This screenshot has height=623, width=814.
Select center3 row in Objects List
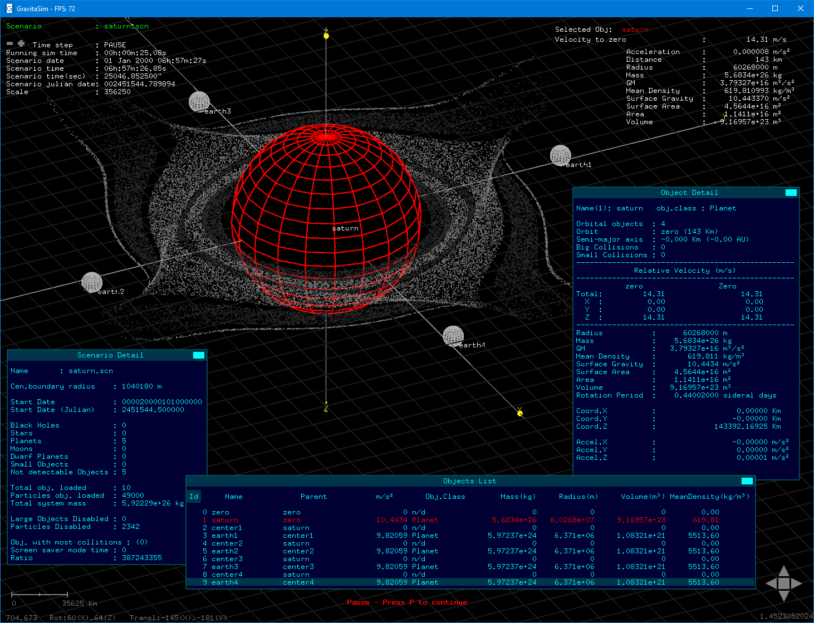[470, 559]
